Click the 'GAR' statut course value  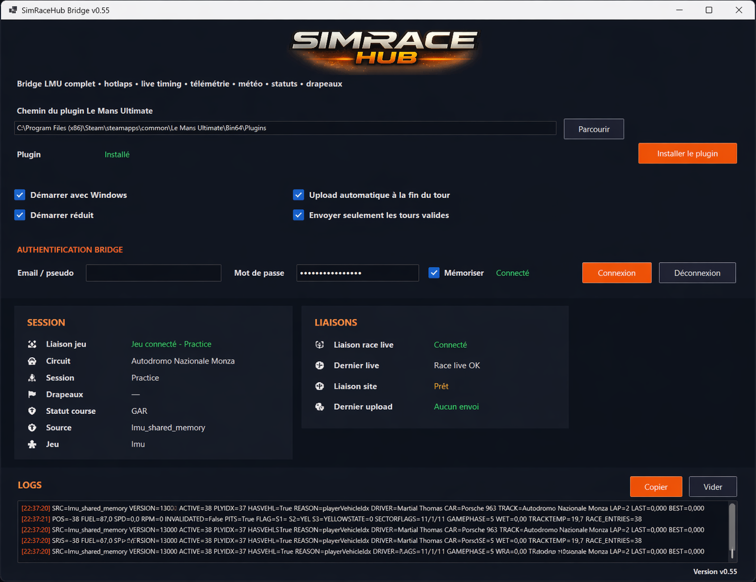pyautogui.click(x=140, y=411)
